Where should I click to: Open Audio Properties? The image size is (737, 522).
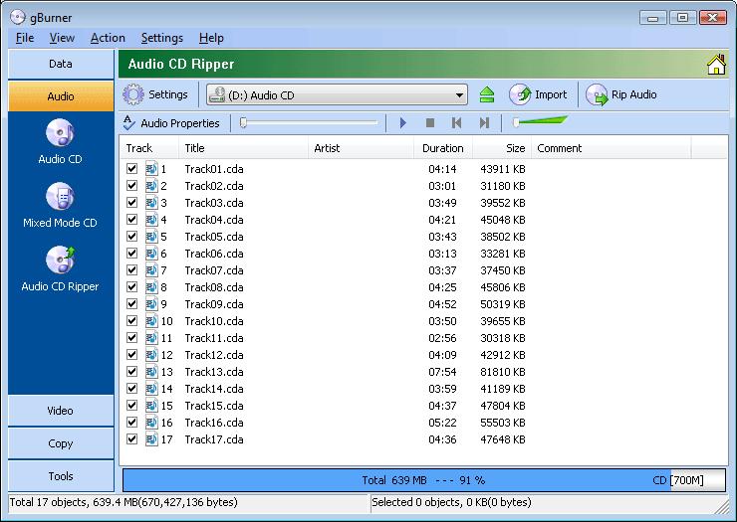point(171,123)
